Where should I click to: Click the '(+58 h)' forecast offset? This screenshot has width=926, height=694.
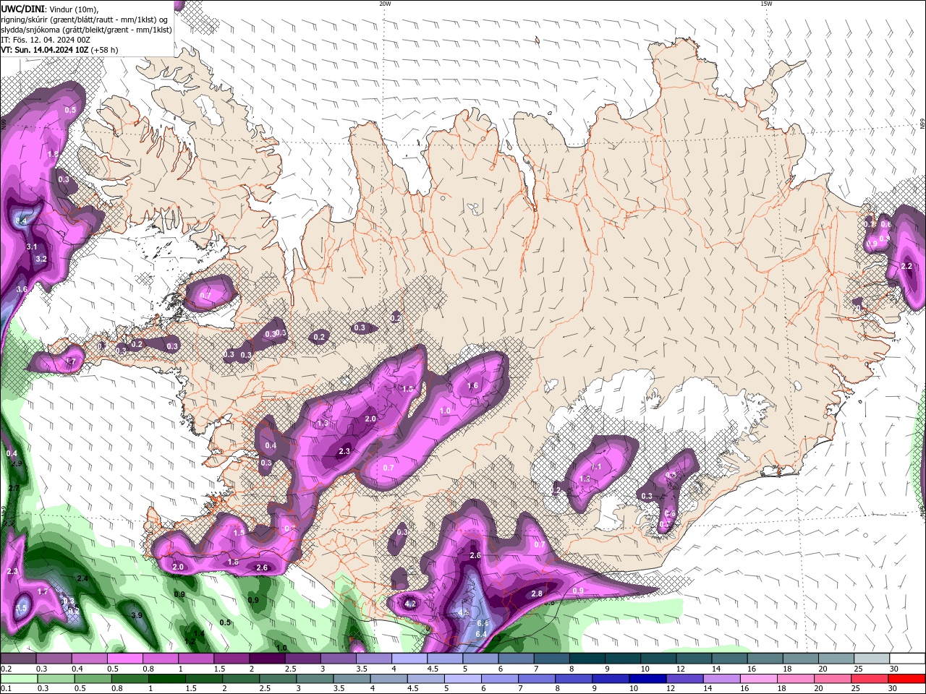pyautogui.click(x=104, y=50)
